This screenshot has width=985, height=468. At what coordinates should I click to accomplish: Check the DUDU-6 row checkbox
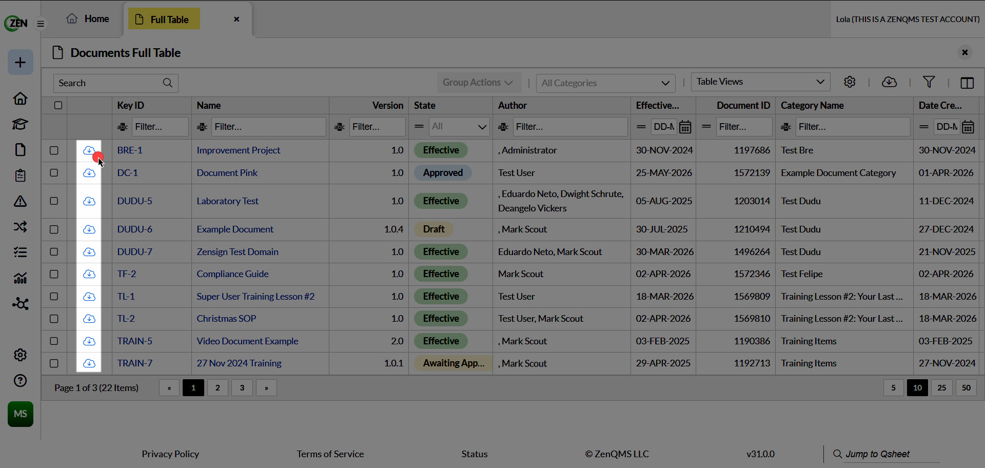(54, 229)
